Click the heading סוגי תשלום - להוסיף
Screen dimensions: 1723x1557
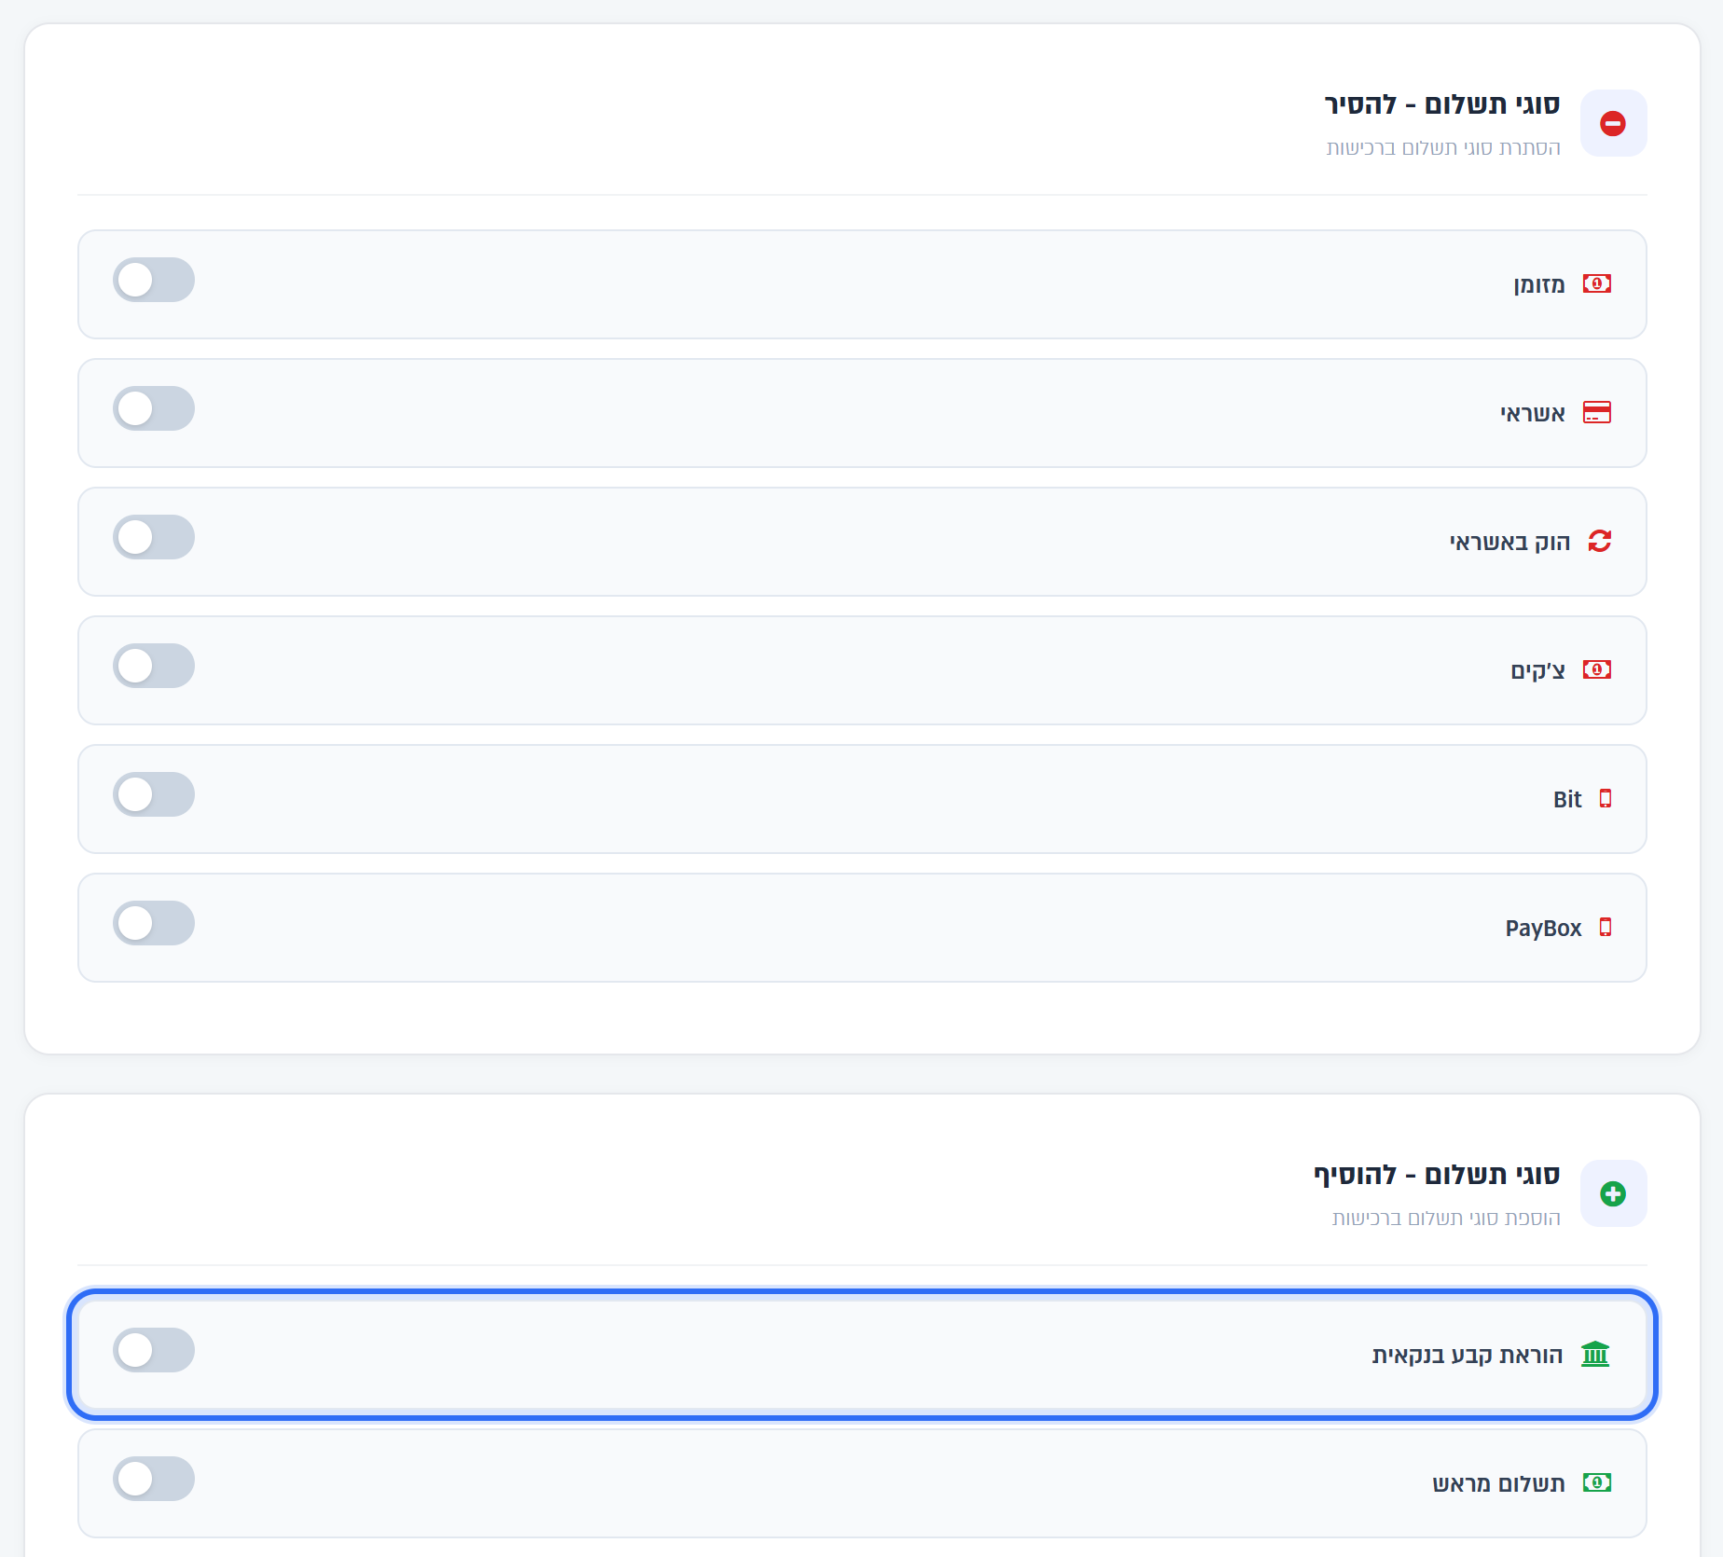click(1437, 1175)
